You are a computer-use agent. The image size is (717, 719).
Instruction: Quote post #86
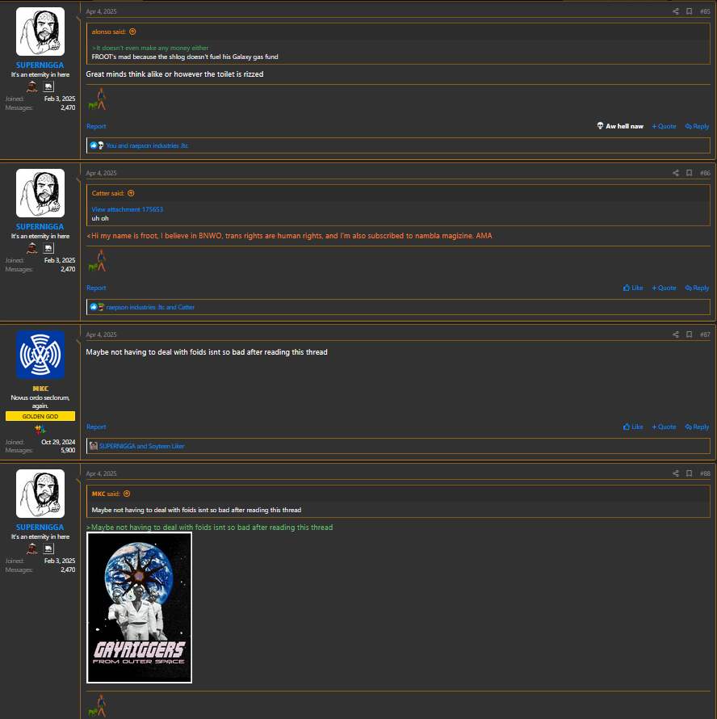pos(664,288)
